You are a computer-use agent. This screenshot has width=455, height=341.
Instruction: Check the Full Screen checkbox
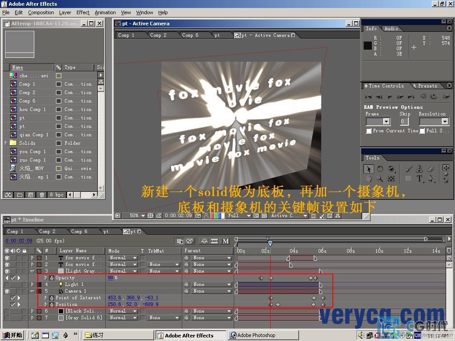(422, 131)
